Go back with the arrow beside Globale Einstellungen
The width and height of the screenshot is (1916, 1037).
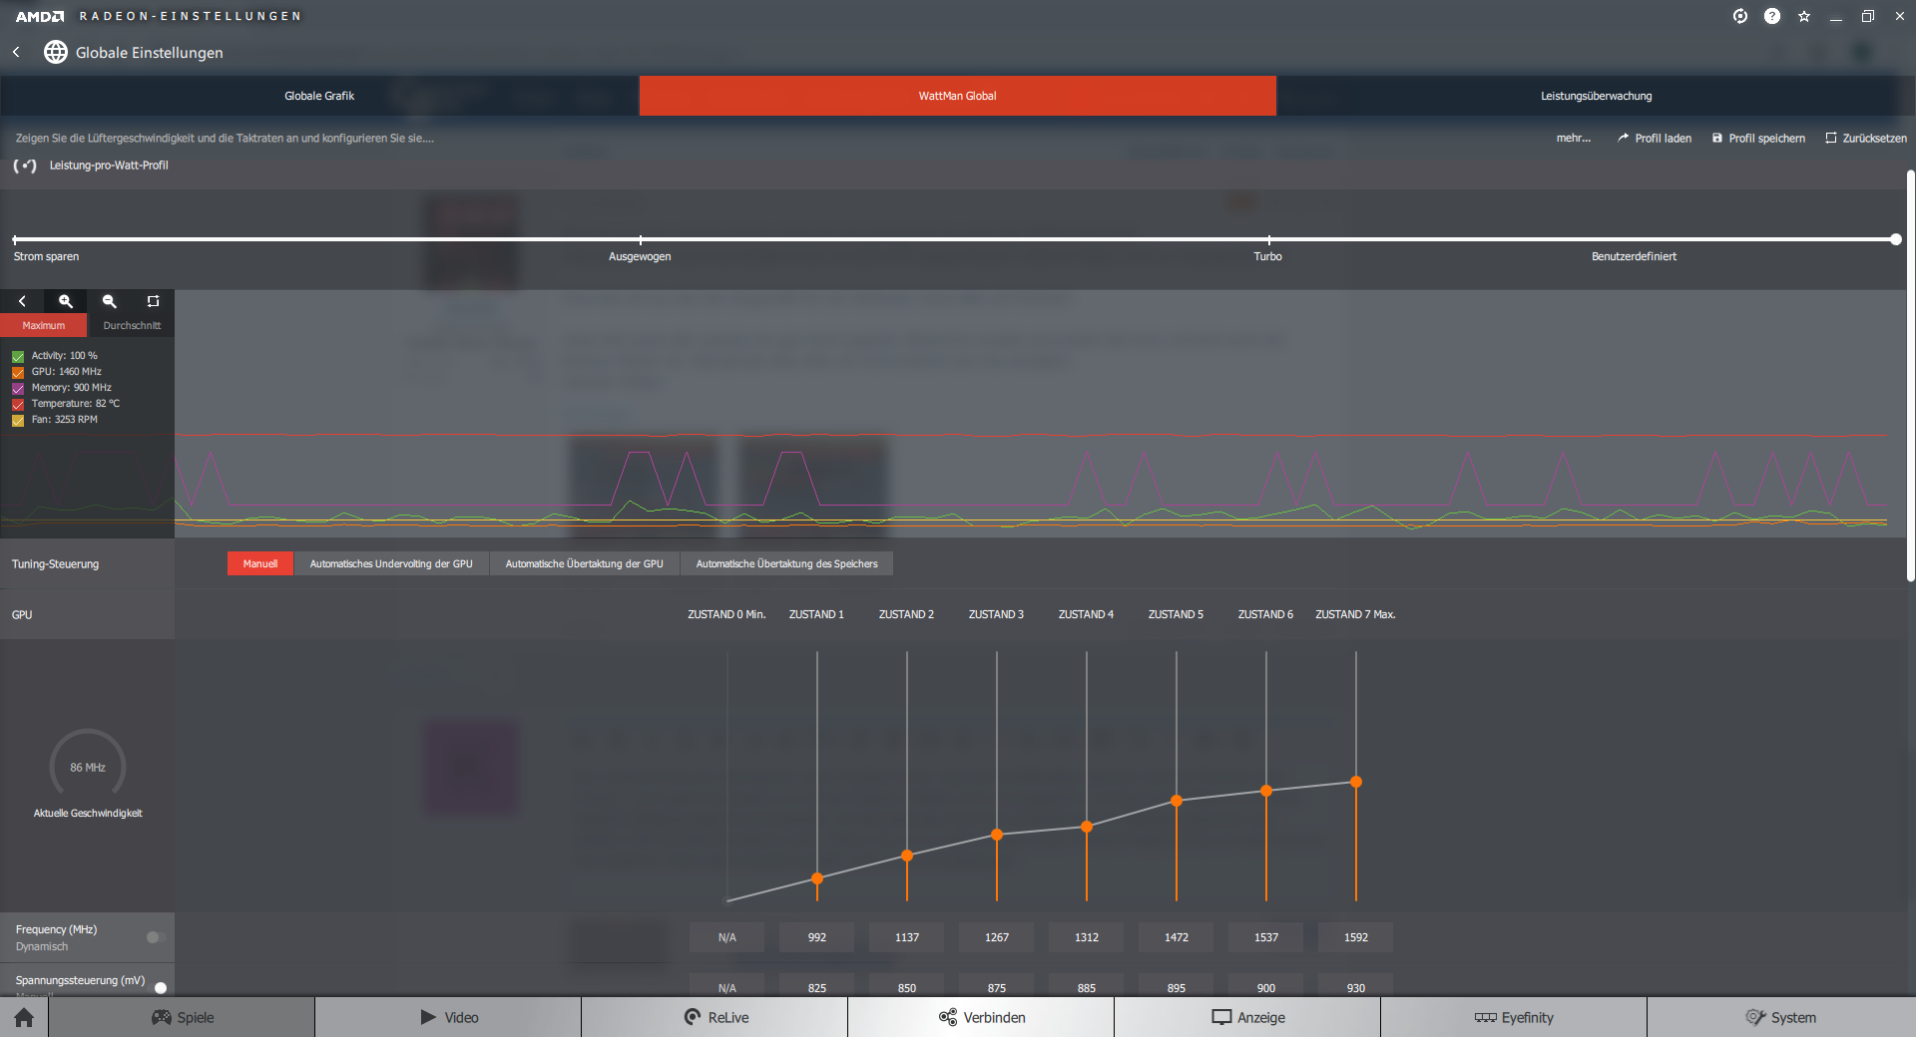tap(16, 52)
